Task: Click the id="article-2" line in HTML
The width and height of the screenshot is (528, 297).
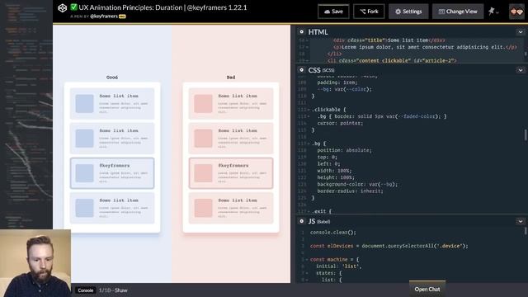Action: click(x=392, y=60)
